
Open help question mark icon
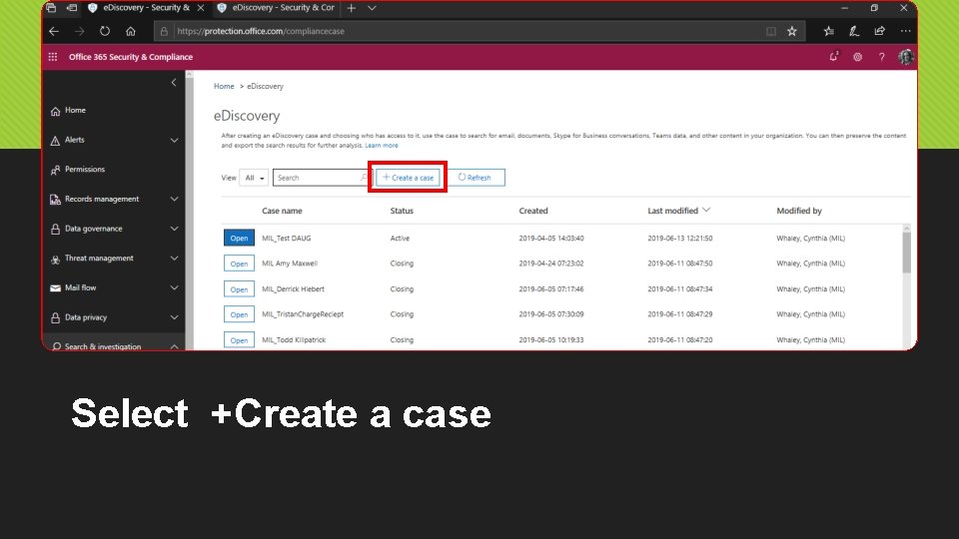point(881,57)
